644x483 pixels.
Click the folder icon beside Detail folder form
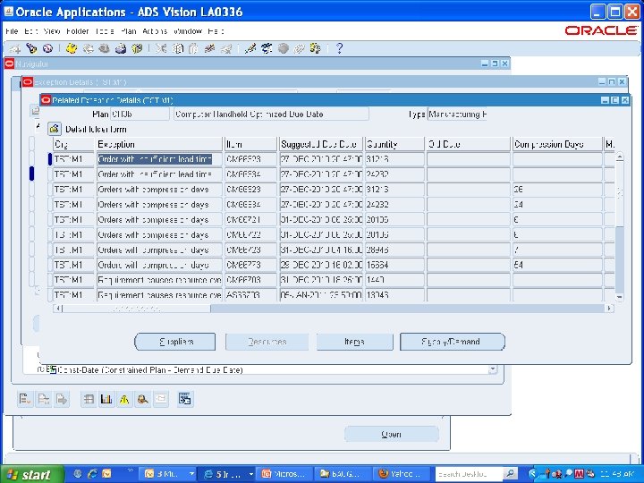pyautogui.click(x=55, y=129)
